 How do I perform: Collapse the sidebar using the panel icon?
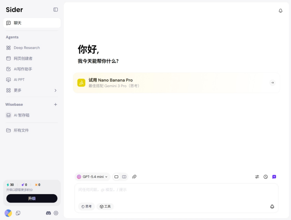(56, 10)
